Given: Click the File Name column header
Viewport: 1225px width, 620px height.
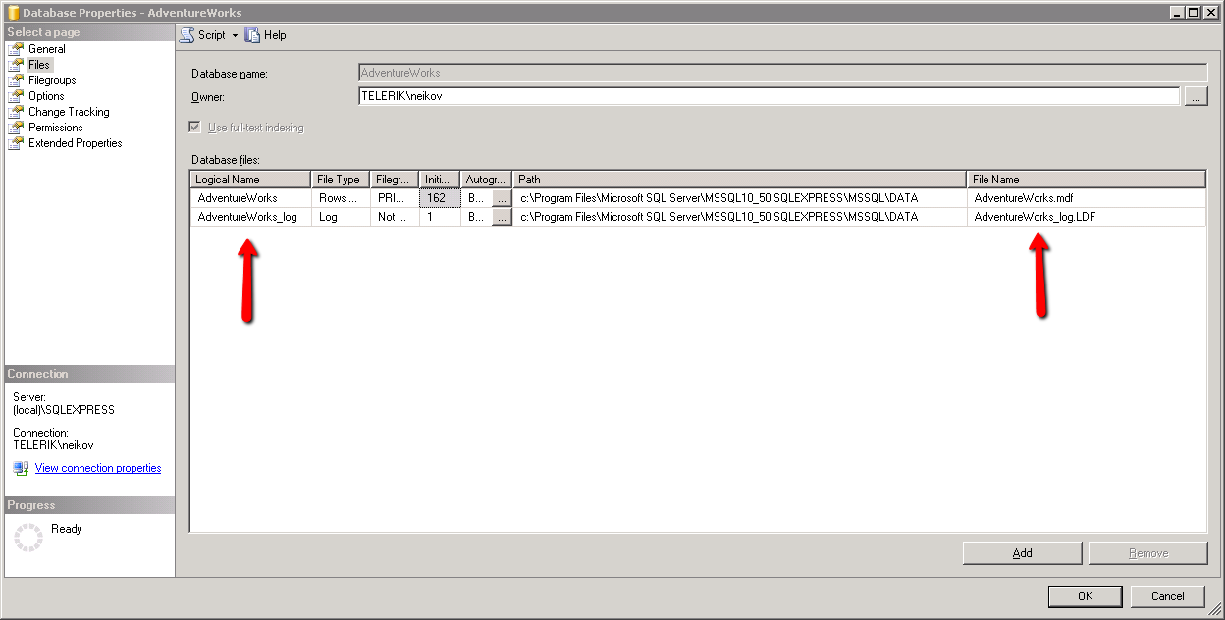Looking at the screenshot, I should tap(1087, 180).
